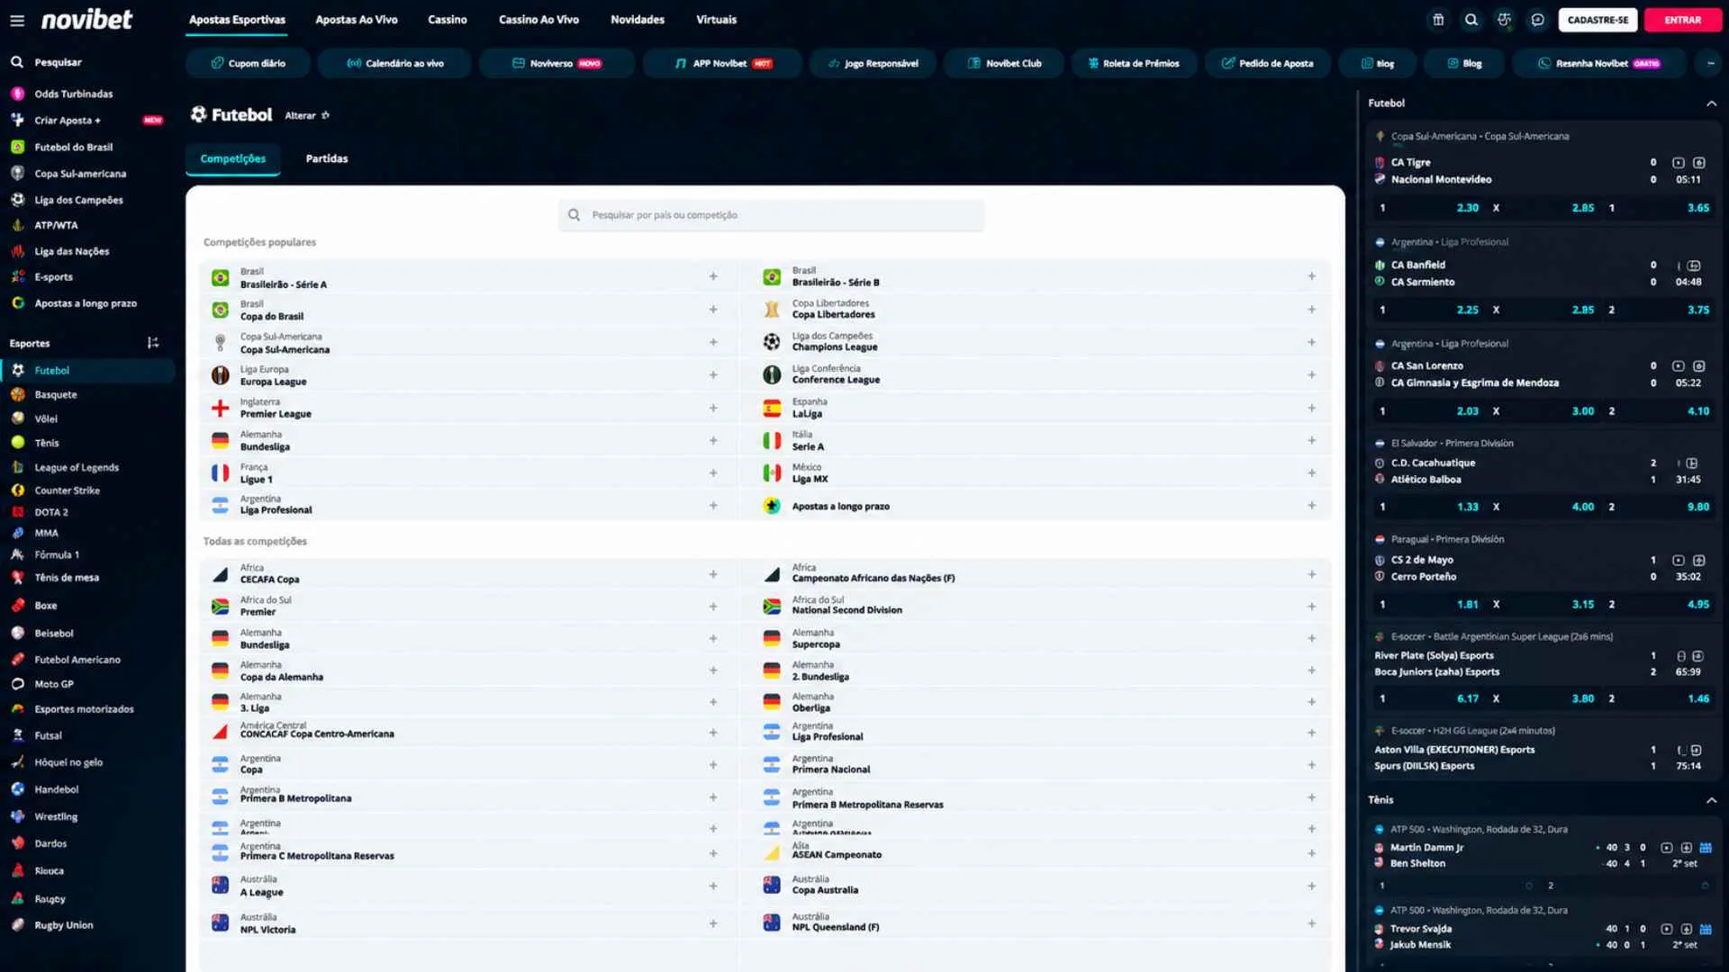Click the Novibet logo
Image resolution: width=1729 pixels, height=972 pixels.
tap(86, 20)
